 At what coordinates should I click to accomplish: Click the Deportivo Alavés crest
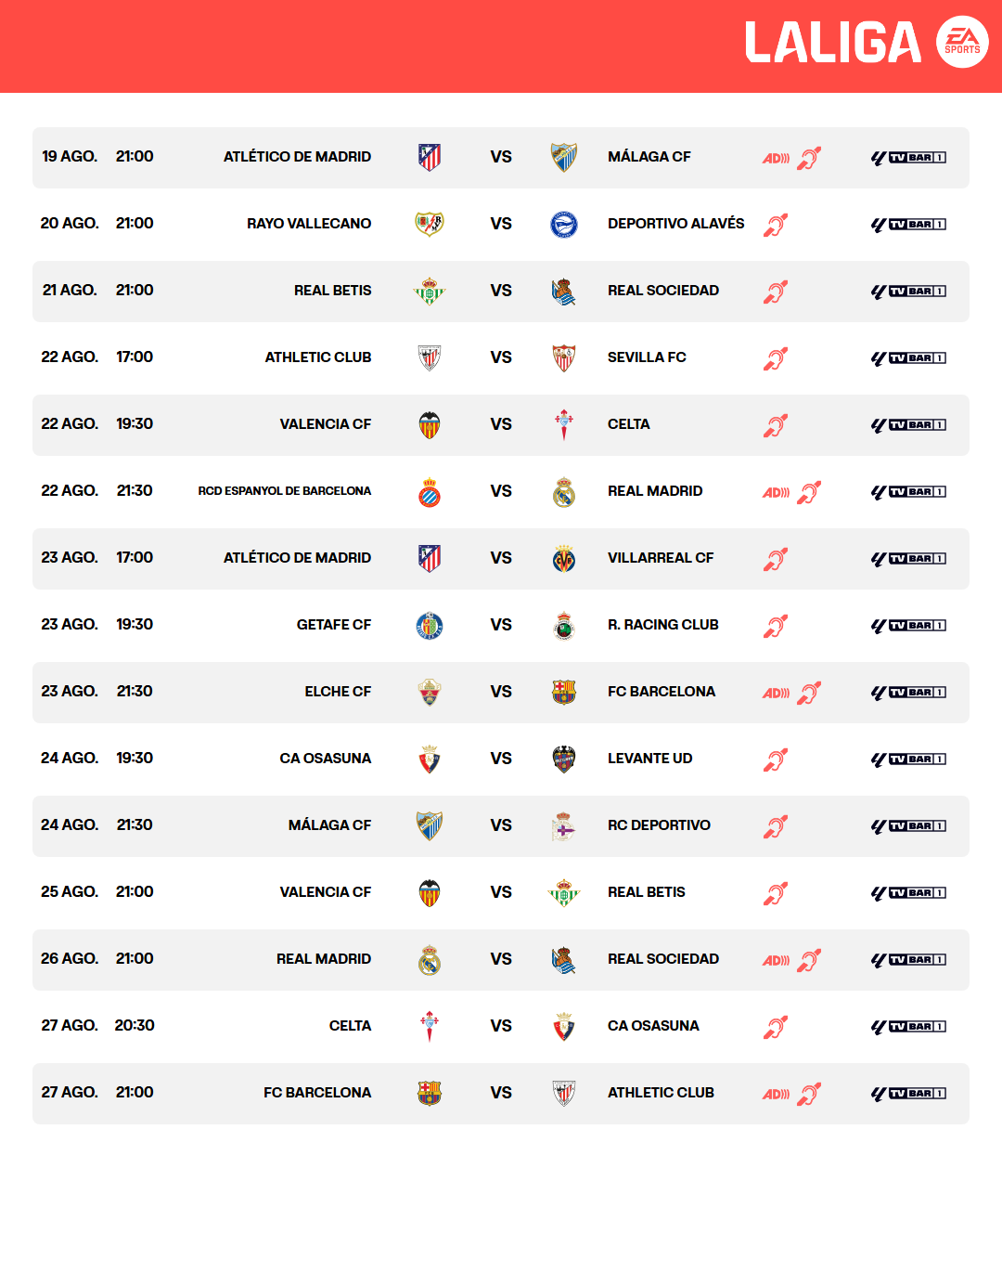tap(564, 224)
